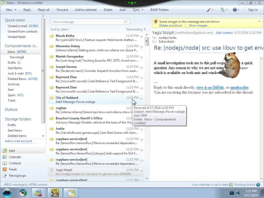The image size is (264, 198).
Task: Open the Mail section icon
Action: 5,151
